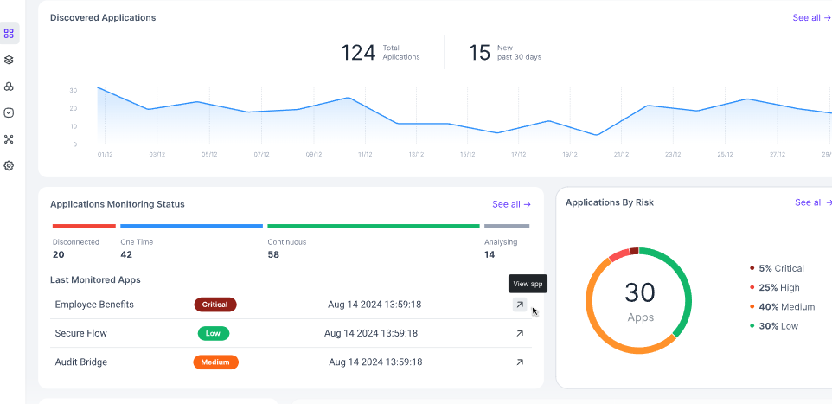832x404 pixels.
Task: Click the arrow icon for Secure Flow
Action: [x=520, y=333]
